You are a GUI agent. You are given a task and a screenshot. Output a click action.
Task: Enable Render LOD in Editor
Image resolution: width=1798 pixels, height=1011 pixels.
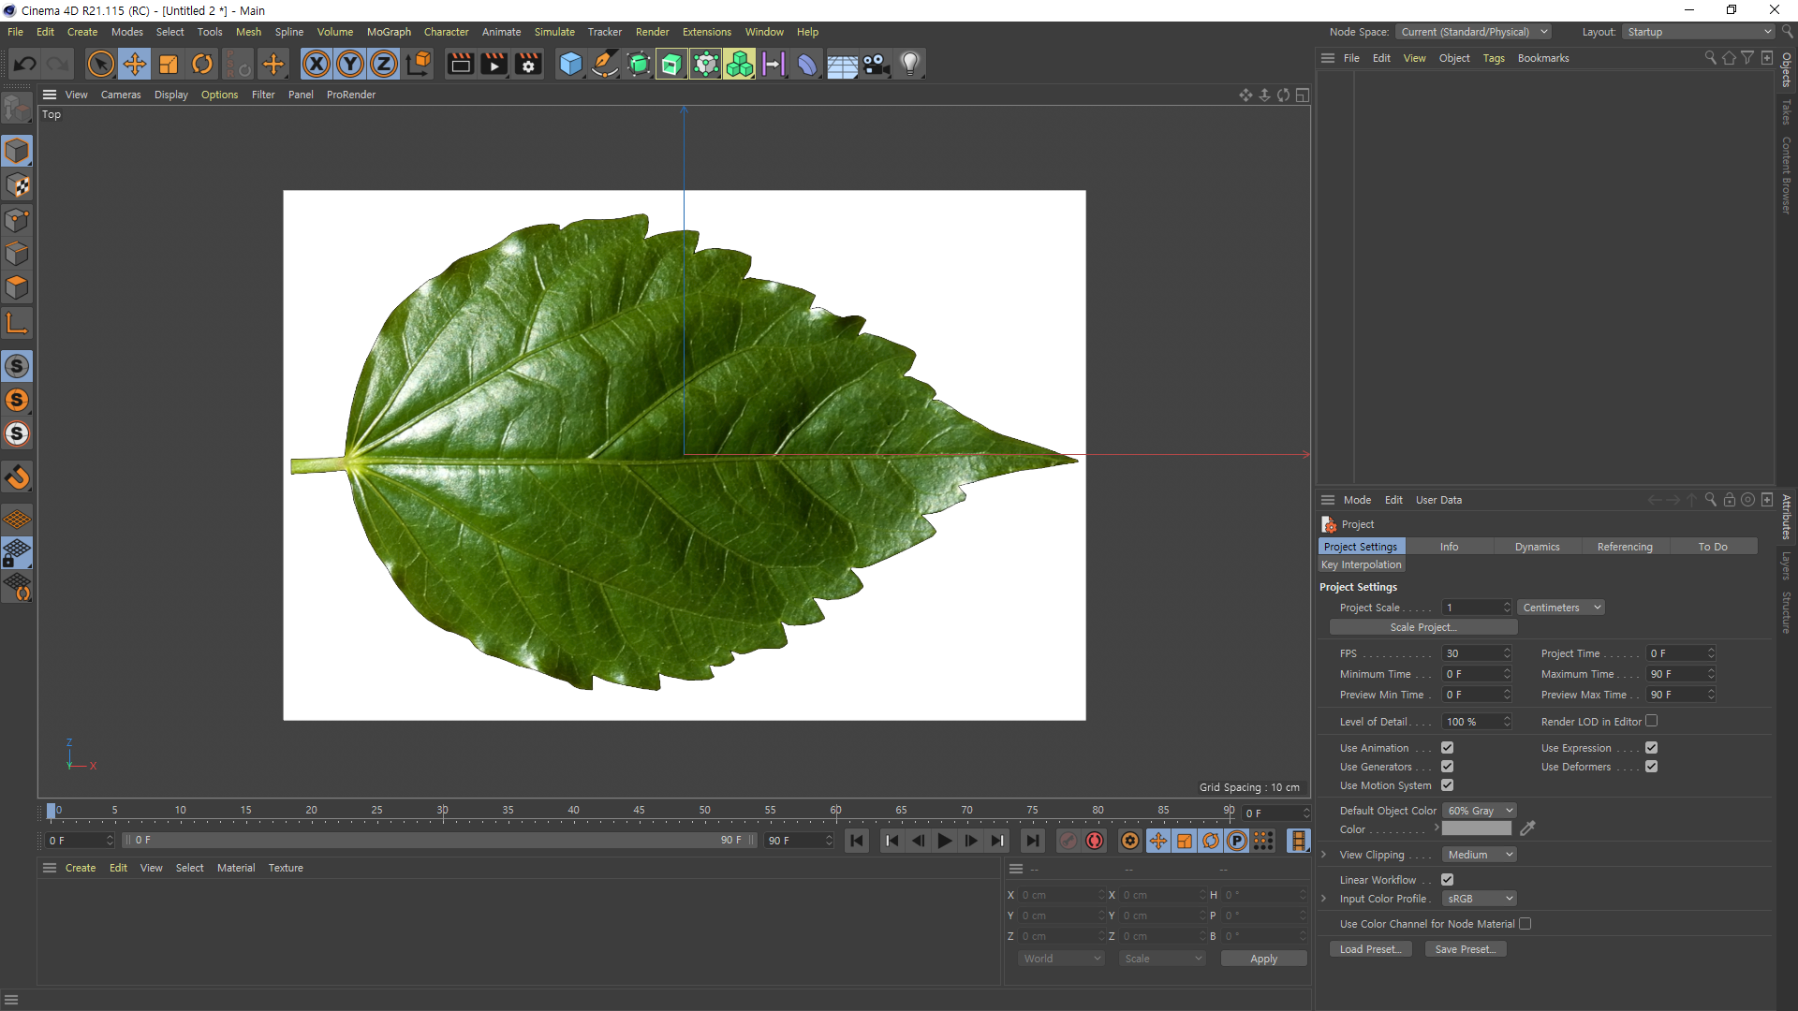click(1651, 721)
